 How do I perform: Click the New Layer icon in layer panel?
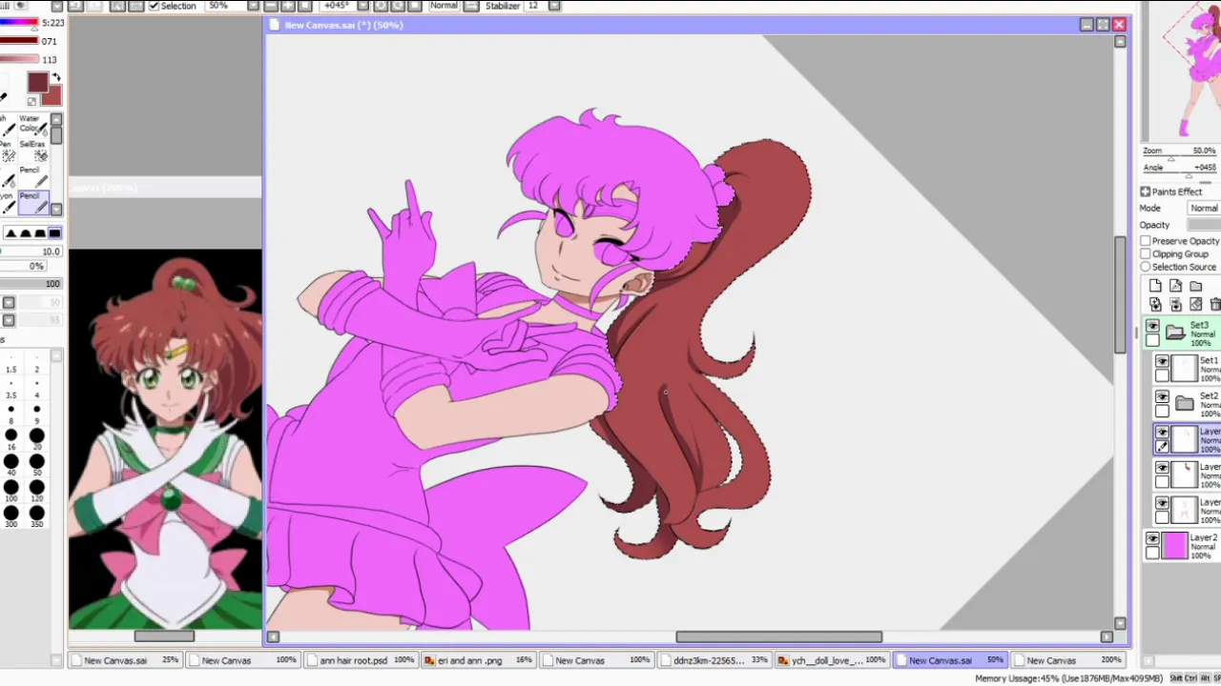[x=1155, y=286]
